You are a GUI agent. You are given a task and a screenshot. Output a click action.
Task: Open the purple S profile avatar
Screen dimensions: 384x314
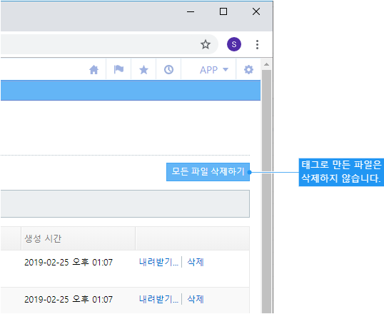(234, 44)
